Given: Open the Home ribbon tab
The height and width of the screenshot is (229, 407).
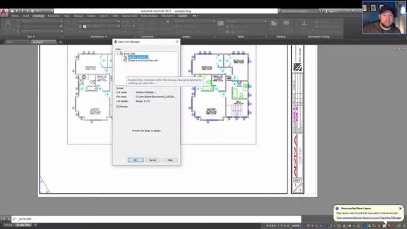Looking at the screenshot, I should [x=15, y=16].
